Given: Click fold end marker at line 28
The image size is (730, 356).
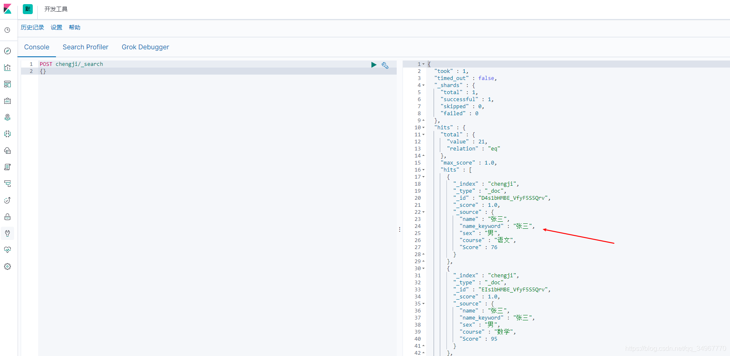Looking at the screenshot, I should 423,254.
